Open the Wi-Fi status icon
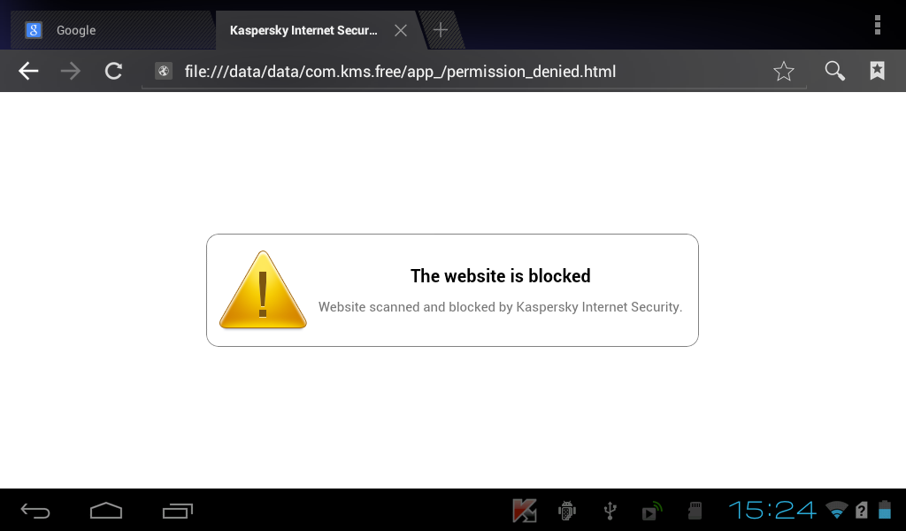The image size is (906, 531). pos(836,510)
